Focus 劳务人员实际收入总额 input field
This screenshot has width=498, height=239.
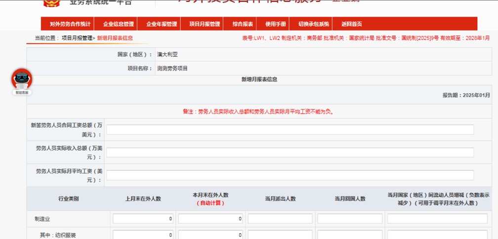290,153
